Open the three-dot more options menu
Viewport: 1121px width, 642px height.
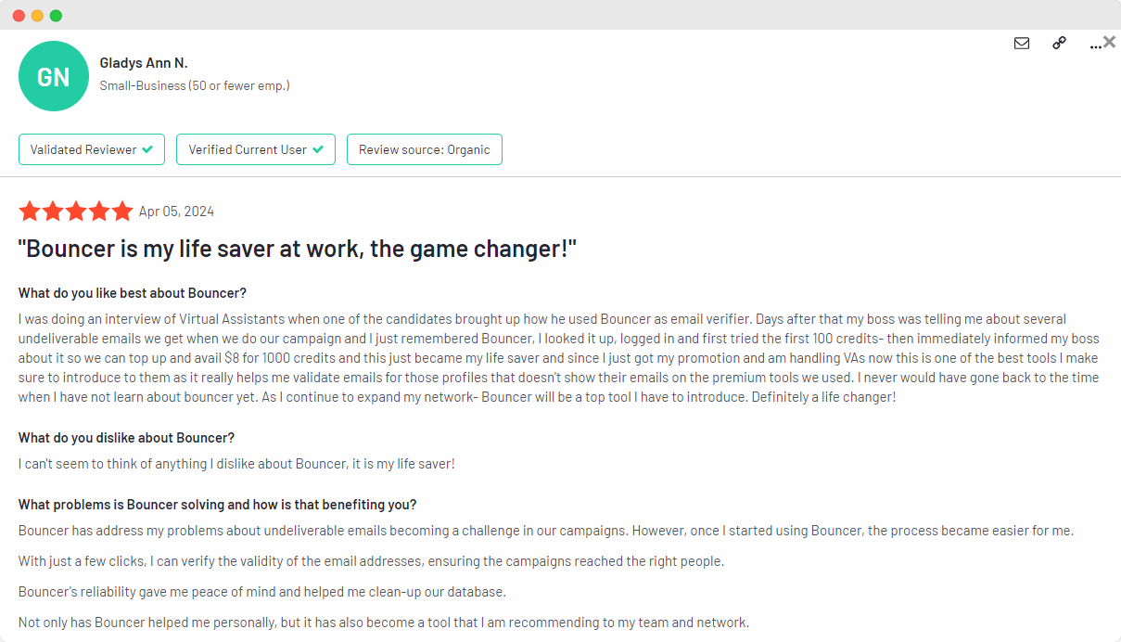[x=1095, y=45]
